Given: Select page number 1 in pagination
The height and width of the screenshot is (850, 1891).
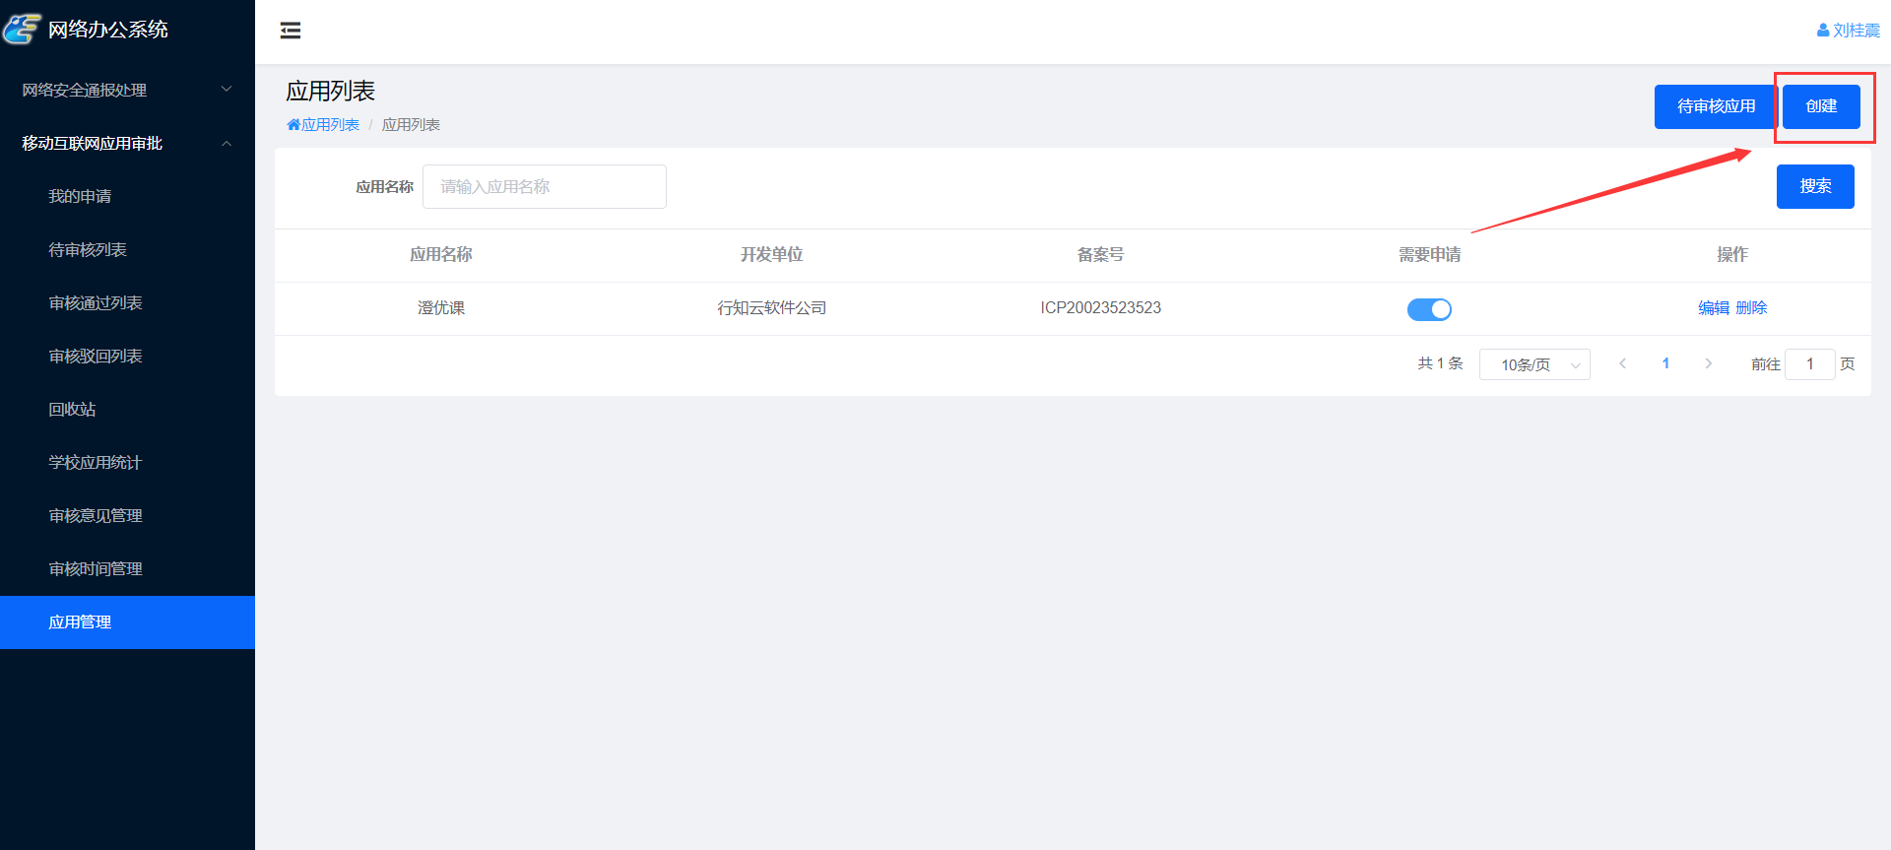Looking at the screenshot, I should click(1665, 363).
